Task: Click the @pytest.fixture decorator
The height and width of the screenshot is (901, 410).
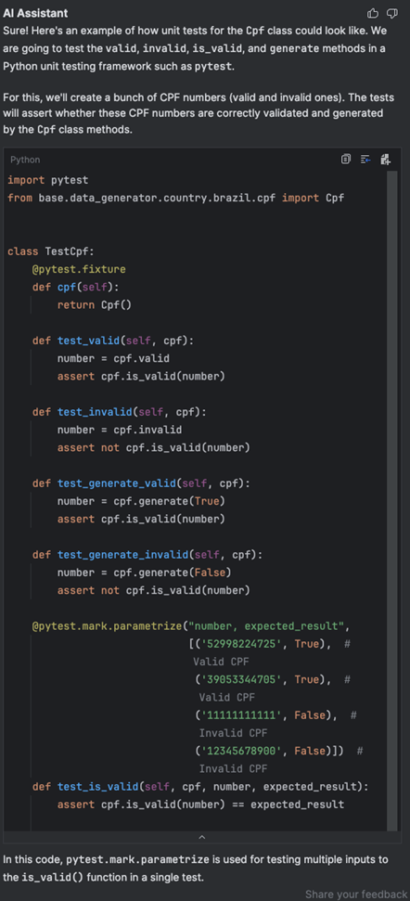Action: tap(79, 269)
